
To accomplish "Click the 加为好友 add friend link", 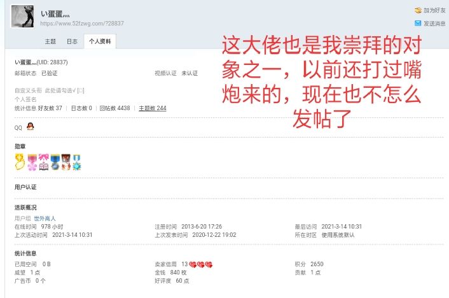I will (434, 10).
